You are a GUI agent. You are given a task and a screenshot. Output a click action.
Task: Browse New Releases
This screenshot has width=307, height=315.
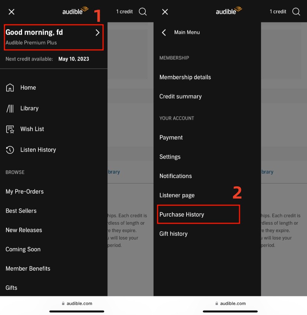[x=24, y=230]
